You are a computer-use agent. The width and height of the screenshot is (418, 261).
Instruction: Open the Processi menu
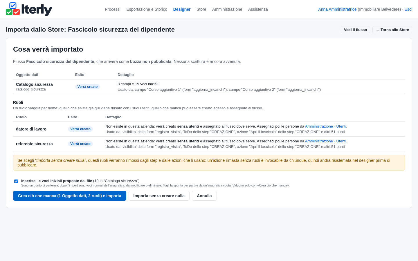click(x=113, y=9)
